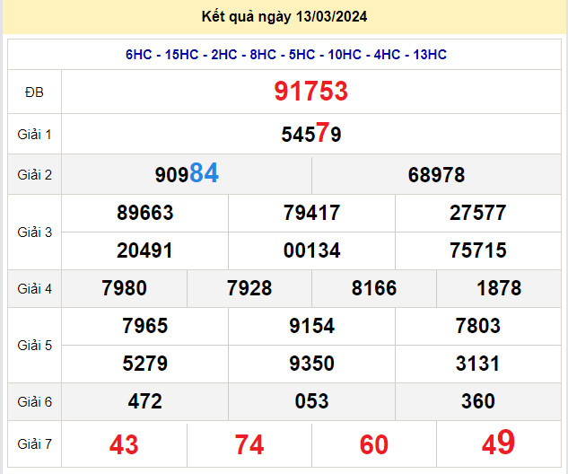568x474 pixels.
Task: Select the Giải 6 row label
Action: (x=34, y=402)
